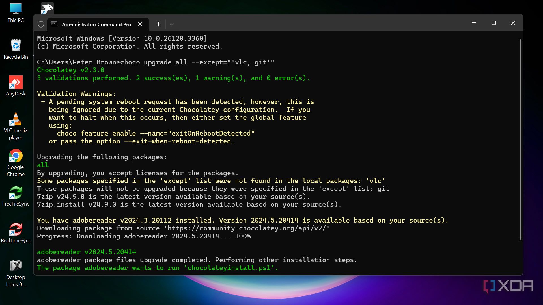Select the Administrator: Command Prompt tab

pos(96,24)
